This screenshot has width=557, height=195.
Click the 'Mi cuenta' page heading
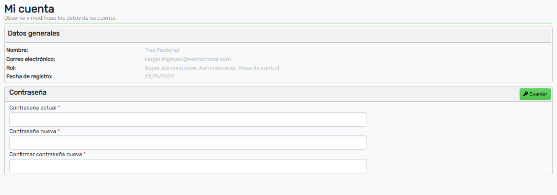pyautogui.click(x=29, y=9)
